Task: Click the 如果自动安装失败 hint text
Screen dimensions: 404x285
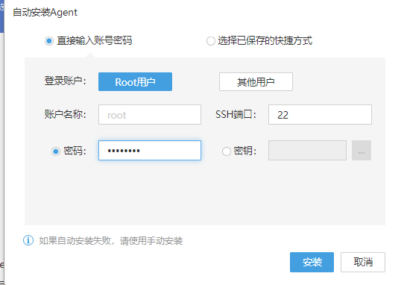Action: 111,241
